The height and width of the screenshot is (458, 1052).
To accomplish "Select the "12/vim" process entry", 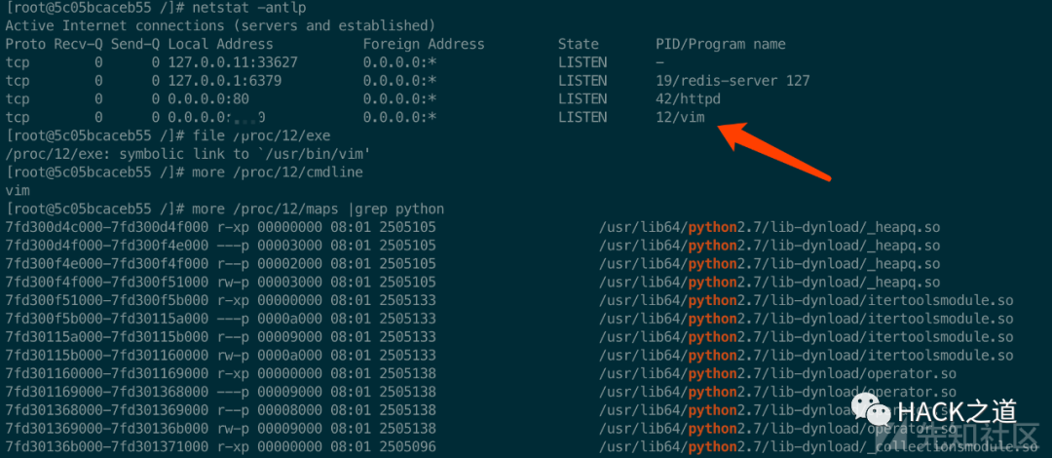I will pos(680,117).
